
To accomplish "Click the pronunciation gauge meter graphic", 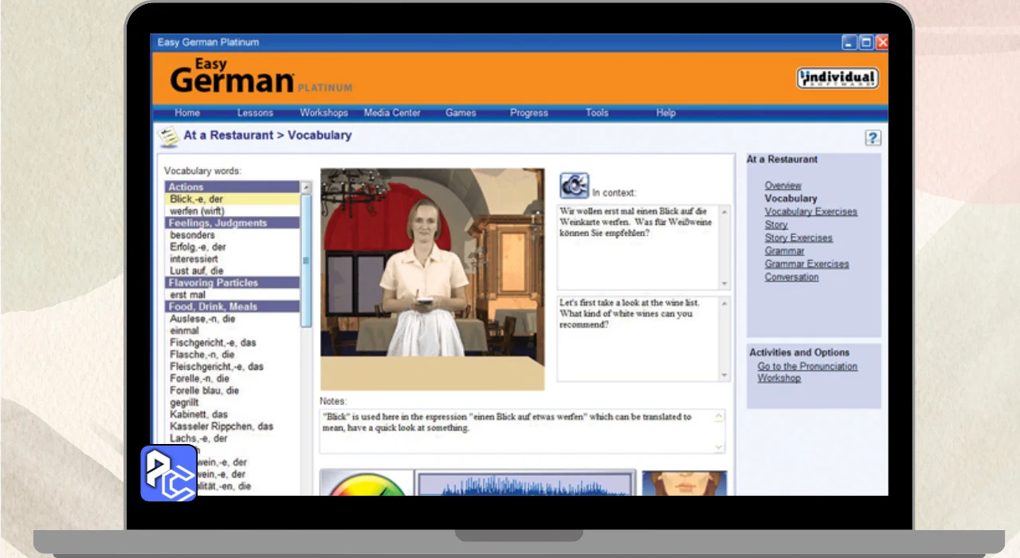I will pos(367,483).
